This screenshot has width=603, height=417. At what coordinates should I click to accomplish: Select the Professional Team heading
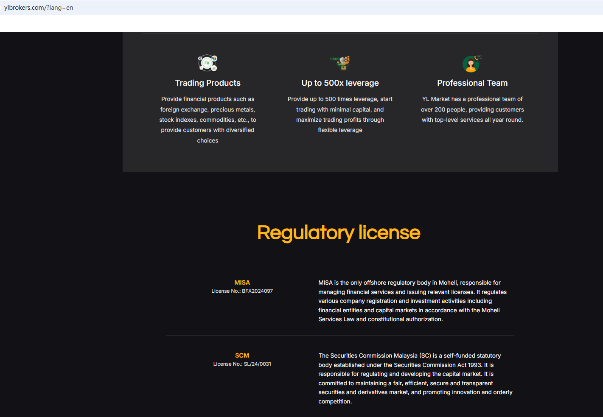[472, 83]
